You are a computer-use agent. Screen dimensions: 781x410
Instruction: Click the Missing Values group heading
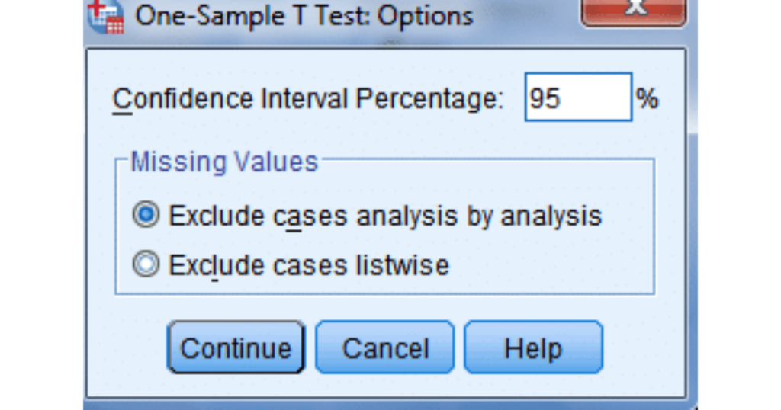(x=223, y=162)
